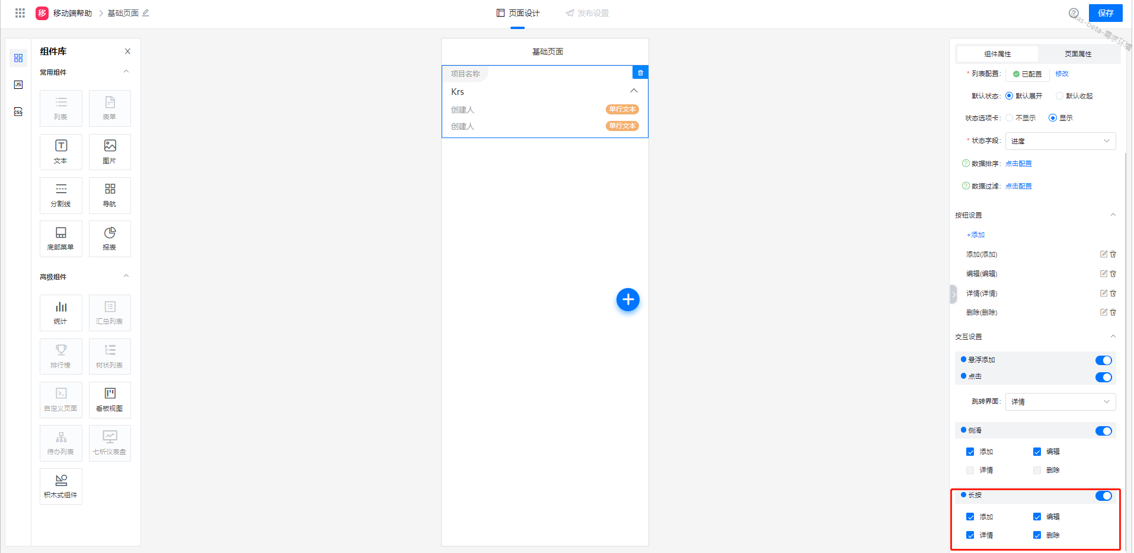Delete the 删除(删除) button entry
Screen dimensions: 1134x553
[x=1113, y=312]
